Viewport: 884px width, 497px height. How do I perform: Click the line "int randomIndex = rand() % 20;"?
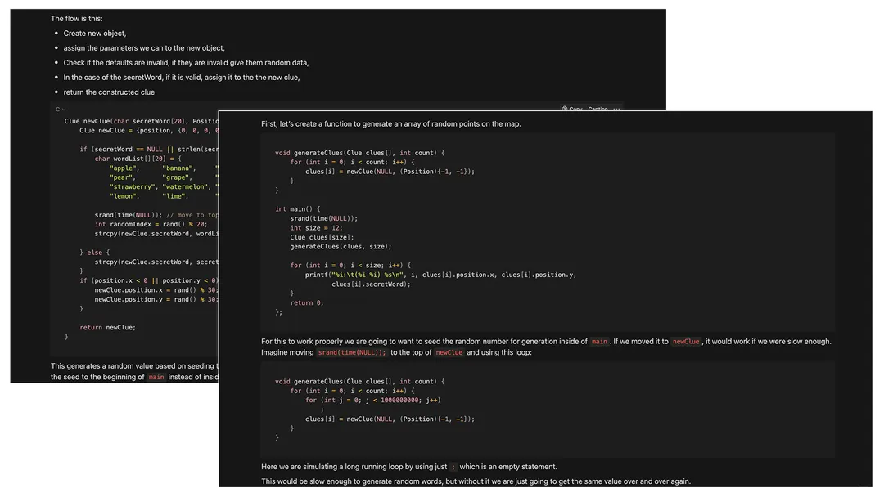coord(151,224)
